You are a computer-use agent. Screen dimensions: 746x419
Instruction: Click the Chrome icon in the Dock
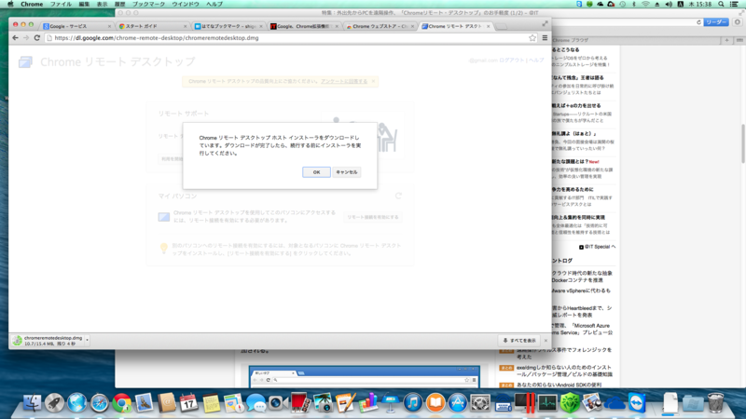click(x=122, y=403)
